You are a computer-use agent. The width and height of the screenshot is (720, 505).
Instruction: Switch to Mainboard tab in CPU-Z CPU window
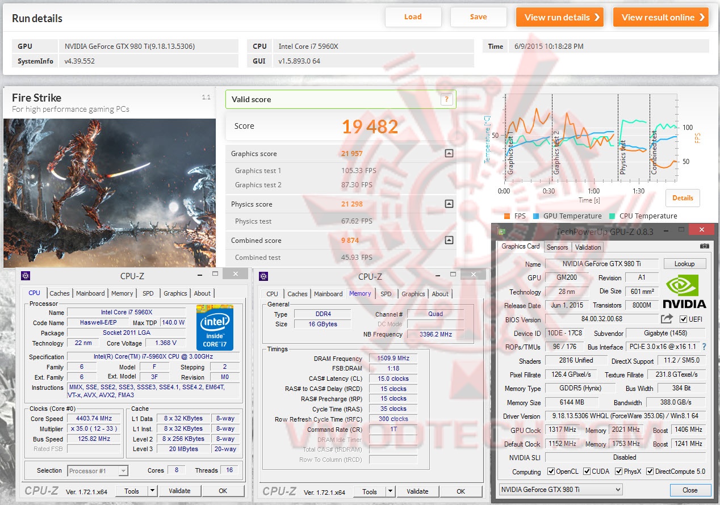pyautogui.click(x=90, y=293)
